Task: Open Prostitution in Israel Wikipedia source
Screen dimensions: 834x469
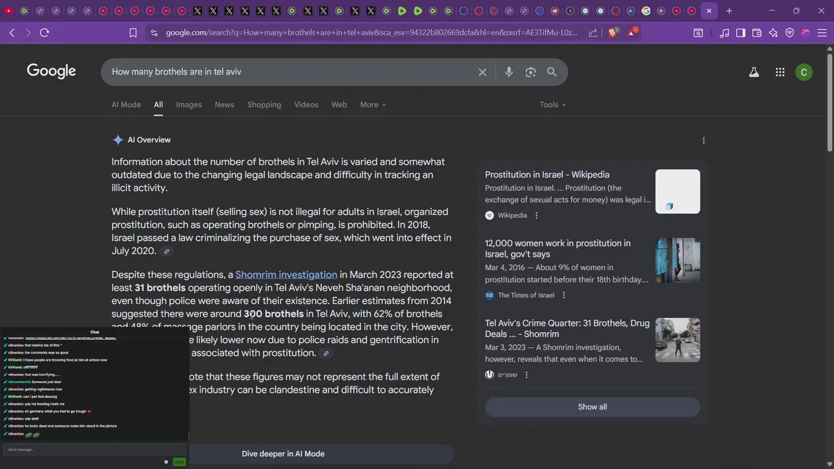Action: click(547, 175)
